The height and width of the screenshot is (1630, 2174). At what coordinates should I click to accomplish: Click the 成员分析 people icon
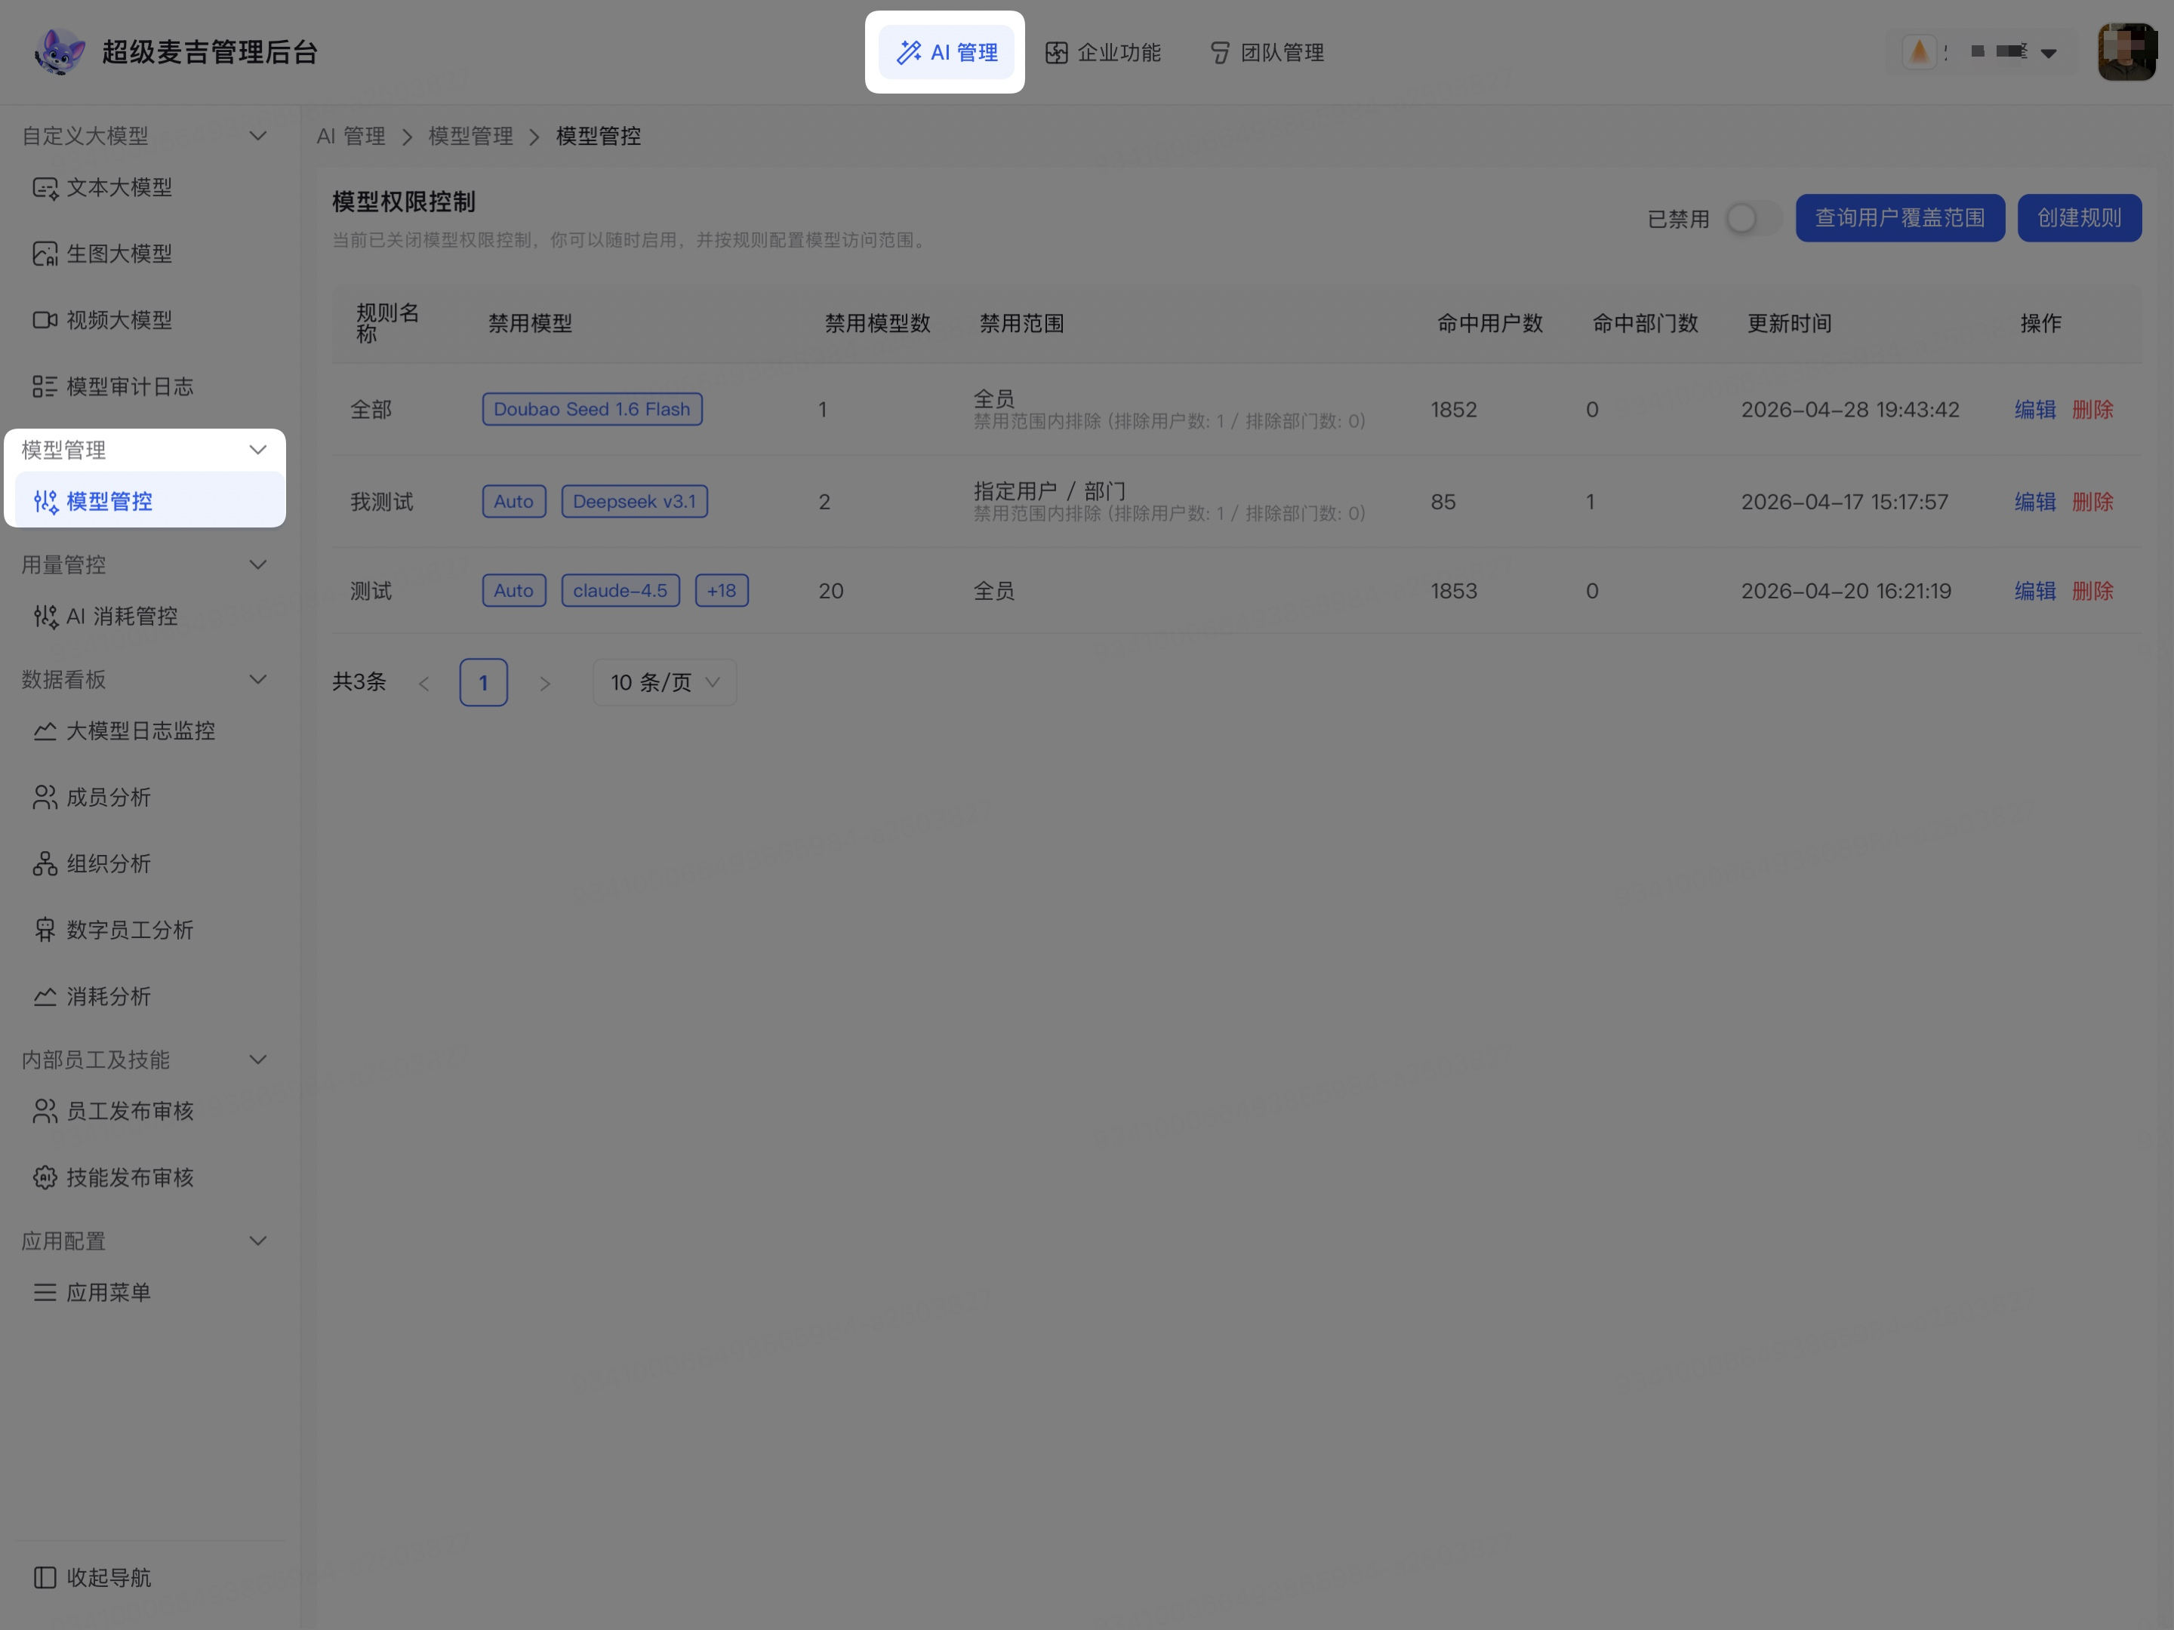[45, 798]
